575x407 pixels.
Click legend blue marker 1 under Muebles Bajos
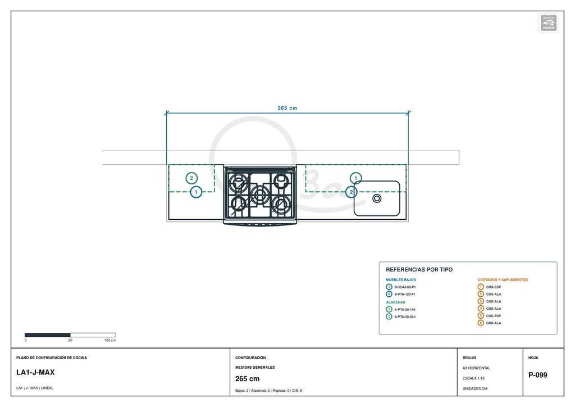[389, 287]
